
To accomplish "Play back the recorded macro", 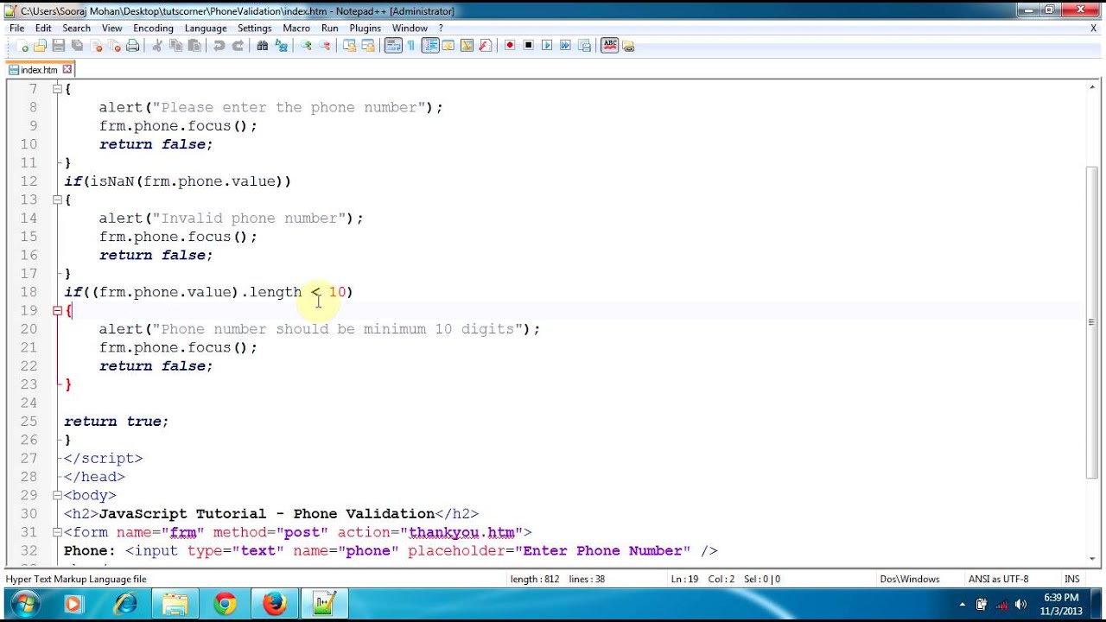I will tap(548, 45).
